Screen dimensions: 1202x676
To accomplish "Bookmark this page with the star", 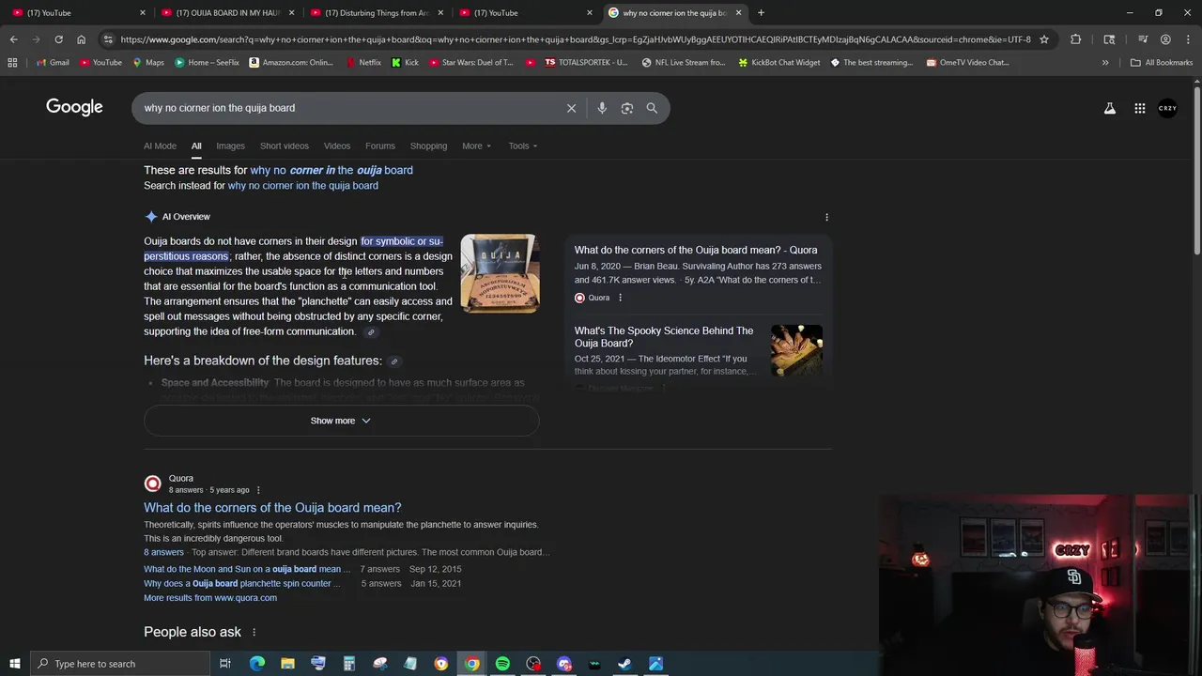I will [1043, 39].
